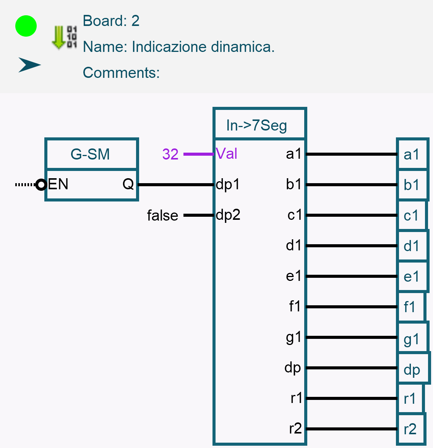Select the b1 output terminal box
Image resolution: width=433 pixels, height=448 pixels.
412,185
